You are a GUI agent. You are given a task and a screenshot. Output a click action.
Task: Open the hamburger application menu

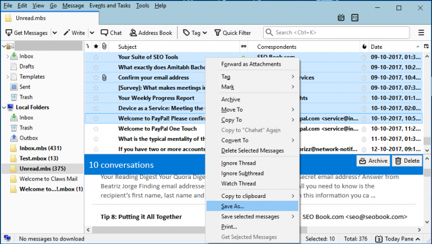[x=421, y=33]
